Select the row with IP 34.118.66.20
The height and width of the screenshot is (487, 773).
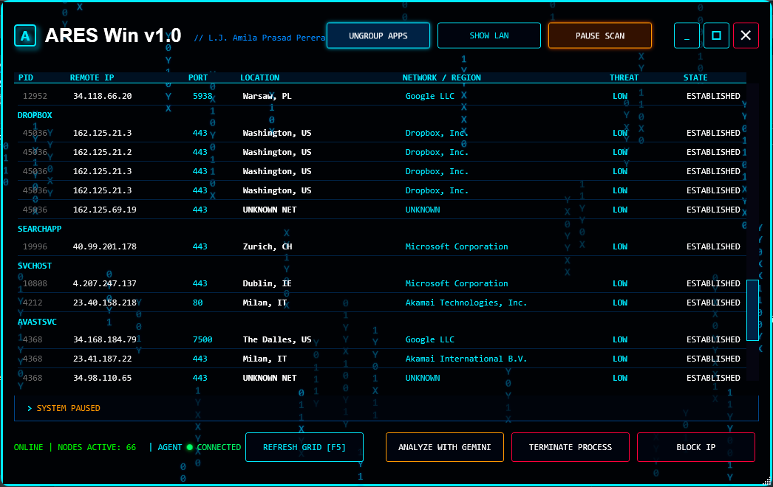[x=381, y=96]
